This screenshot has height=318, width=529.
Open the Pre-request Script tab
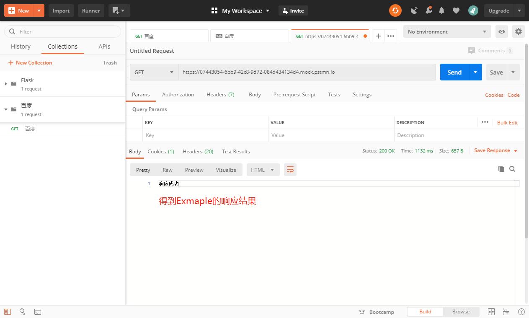click(x=294, y=94)
